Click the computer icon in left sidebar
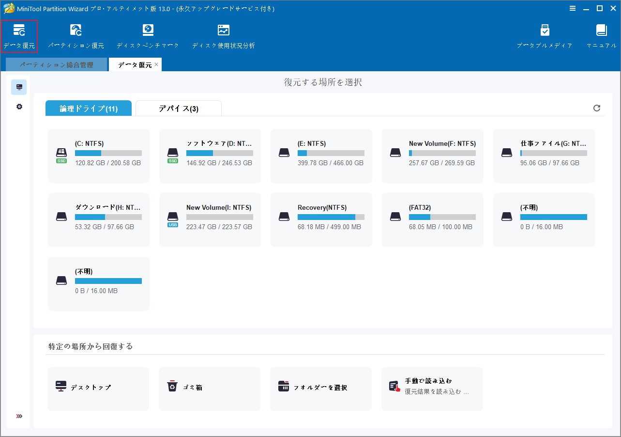This screenshot has width=621, height=437. (19, 87)
